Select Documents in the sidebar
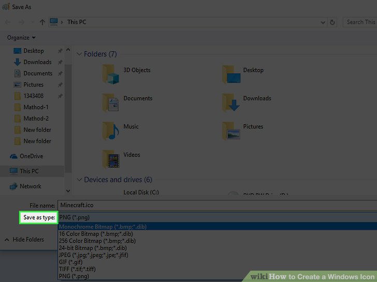377x282 pixels. [x=38, y=73]
